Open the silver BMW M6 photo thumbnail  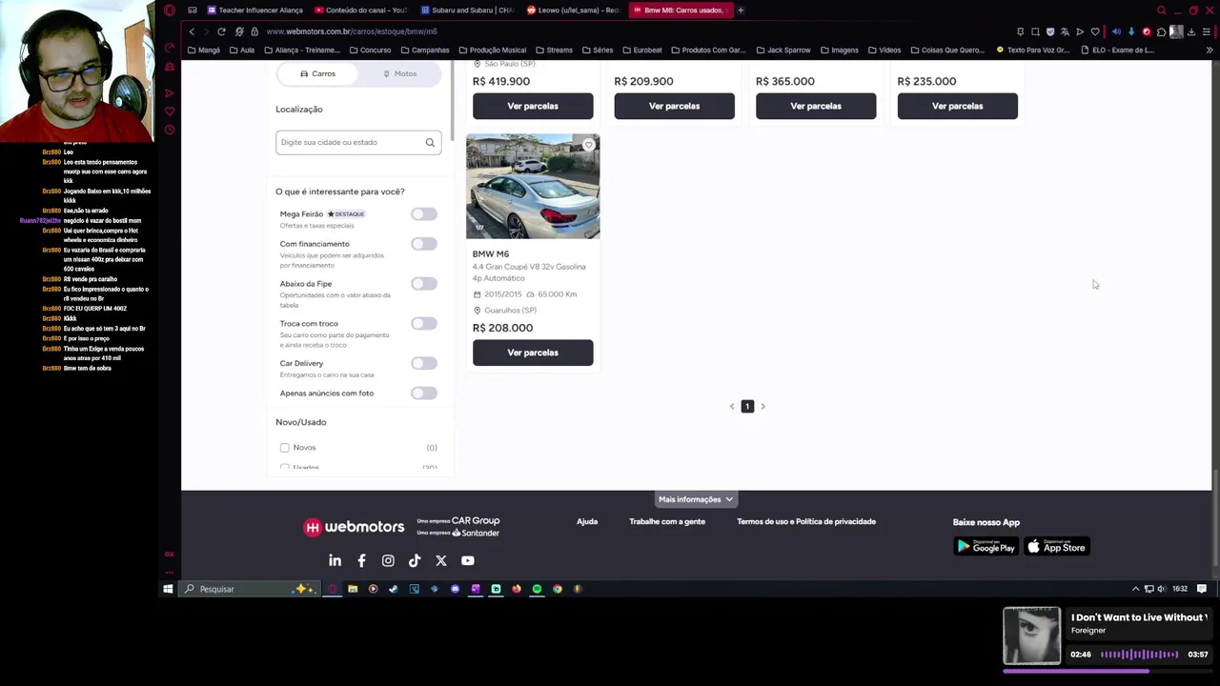coord(533,186)
